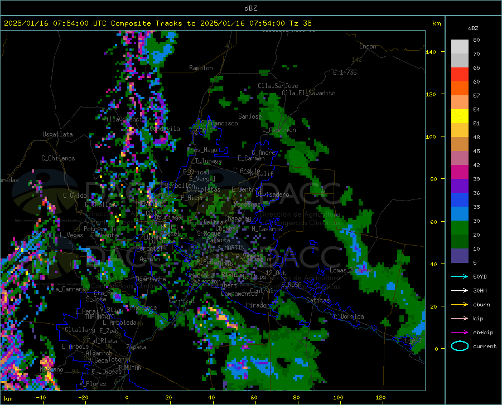Viewport: 502px width, 405px height.
Task: Pick the light blue 30–35 dBZ swatch
Action: point(460,213)
